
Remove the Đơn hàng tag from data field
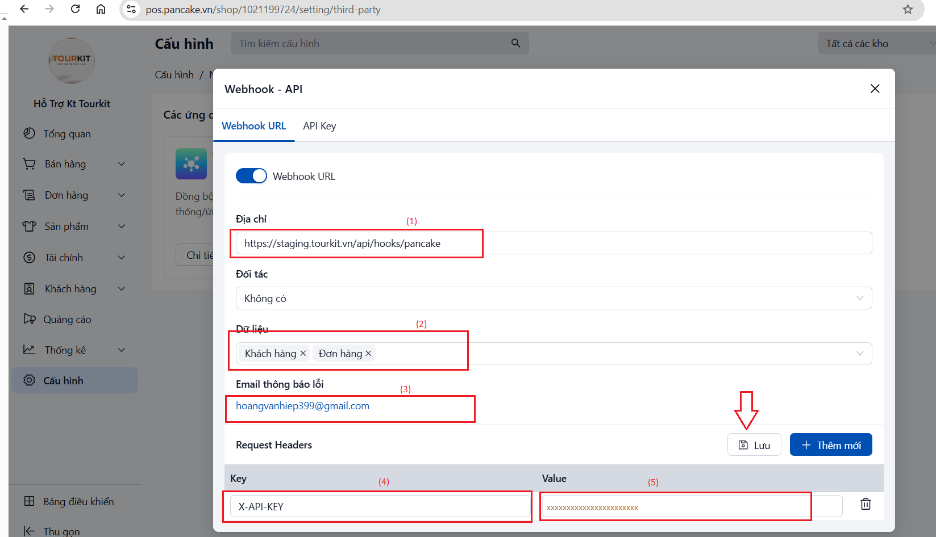click(368, 354)
